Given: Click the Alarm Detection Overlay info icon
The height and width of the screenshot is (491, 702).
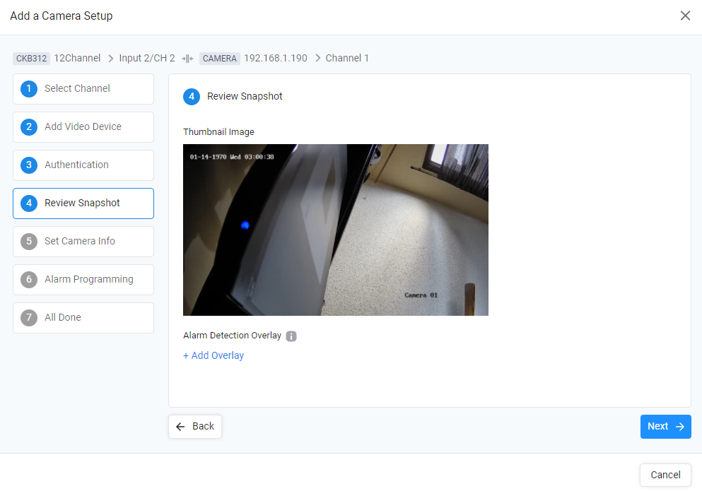Looking at the screenshot, I should coord(291,336).
